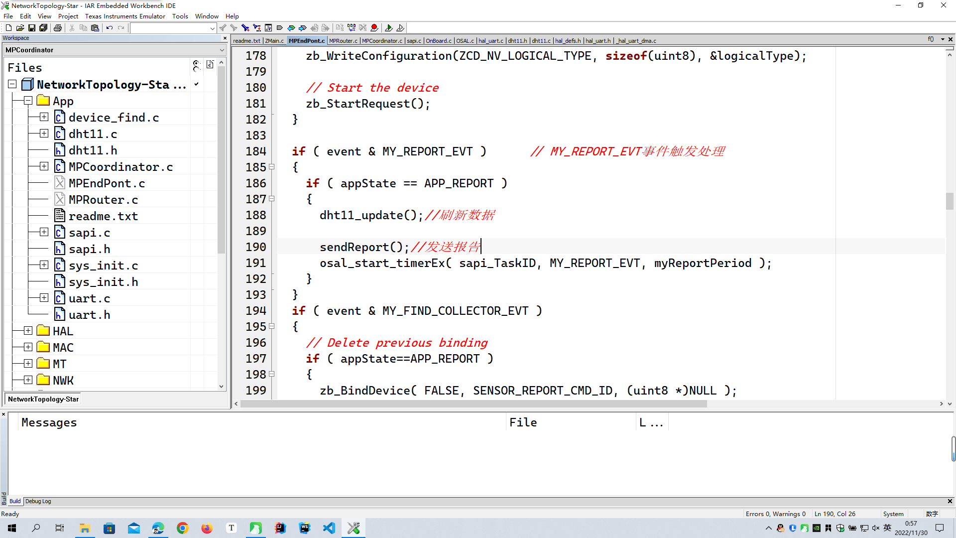Click the Go To line icon

268,28
